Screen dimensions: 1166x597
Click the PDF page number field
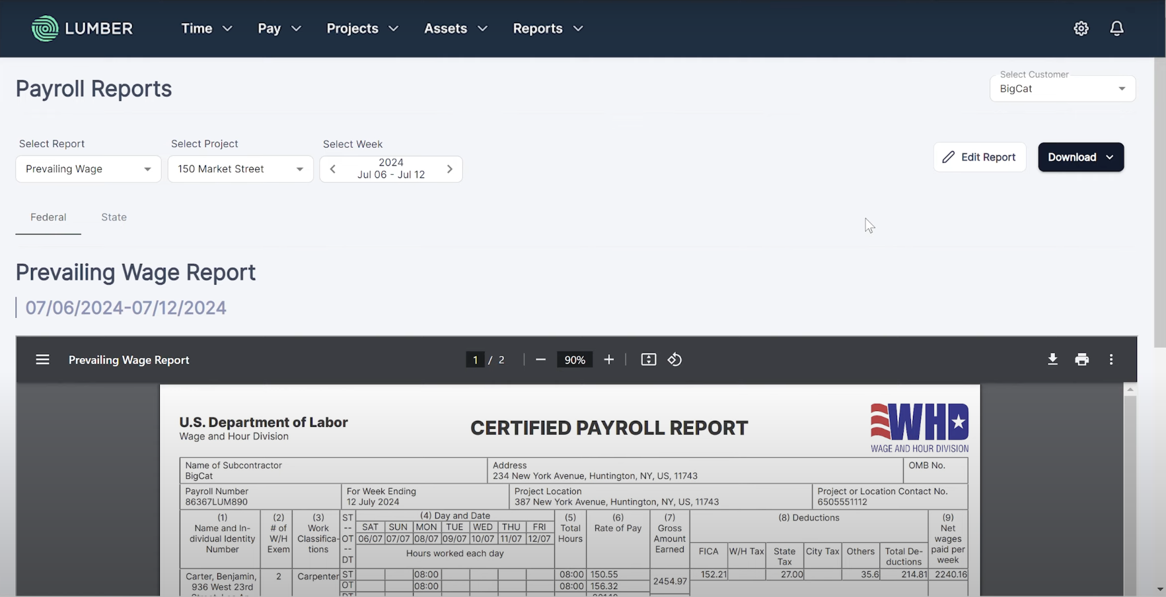tap(475, 360)
